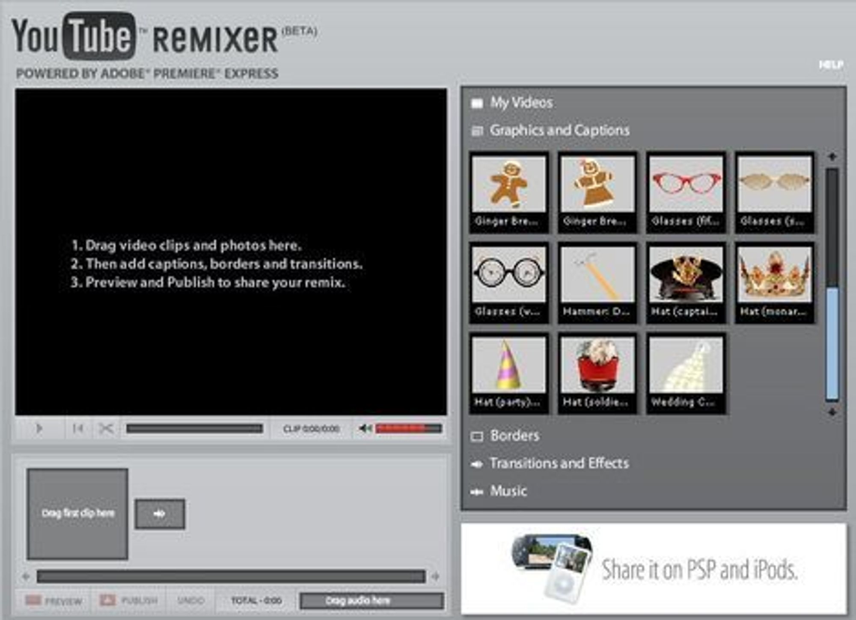This screenshot has width=856, height=620.
Task: Open the HELP link
Action: pyautogui.click(x=831, y=65)
